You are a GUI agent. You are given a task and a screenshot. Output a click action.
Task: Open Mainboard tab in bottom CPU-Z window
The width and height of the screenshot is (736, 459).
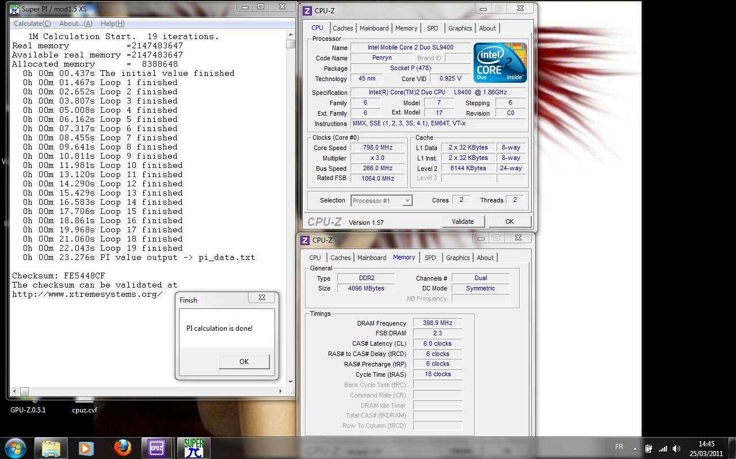[x=372, y=258]
